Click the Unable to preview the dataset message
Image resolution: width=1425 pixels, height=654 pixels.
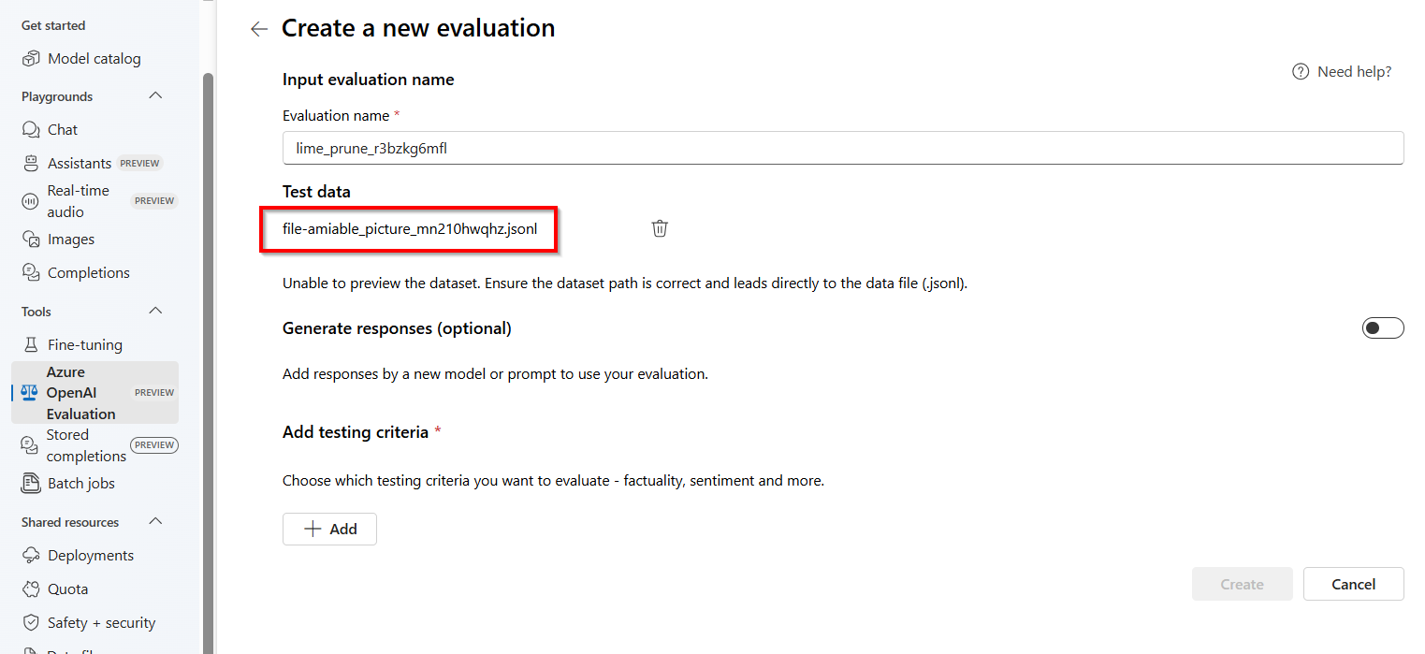point(624,283)
